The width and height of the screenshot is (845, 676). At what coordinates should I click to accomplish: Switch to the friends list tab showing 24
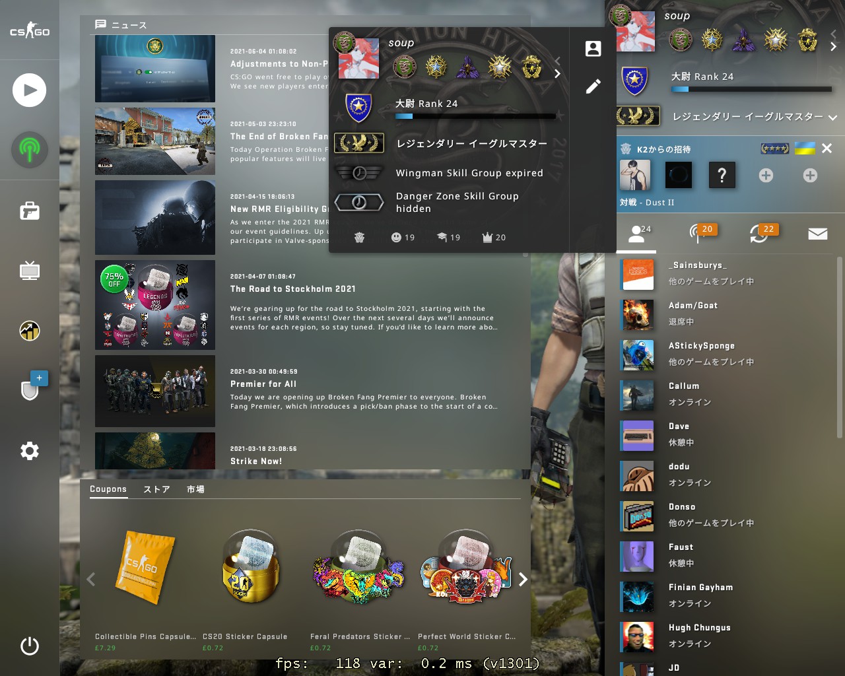(x=637, y=233)
